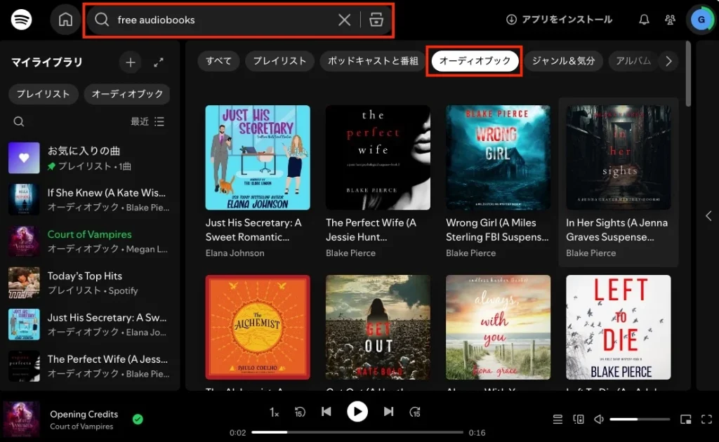Viewport: 719px width, 442px height.
Task: Search within library magnifier icon
Action: tap(19, 121)
